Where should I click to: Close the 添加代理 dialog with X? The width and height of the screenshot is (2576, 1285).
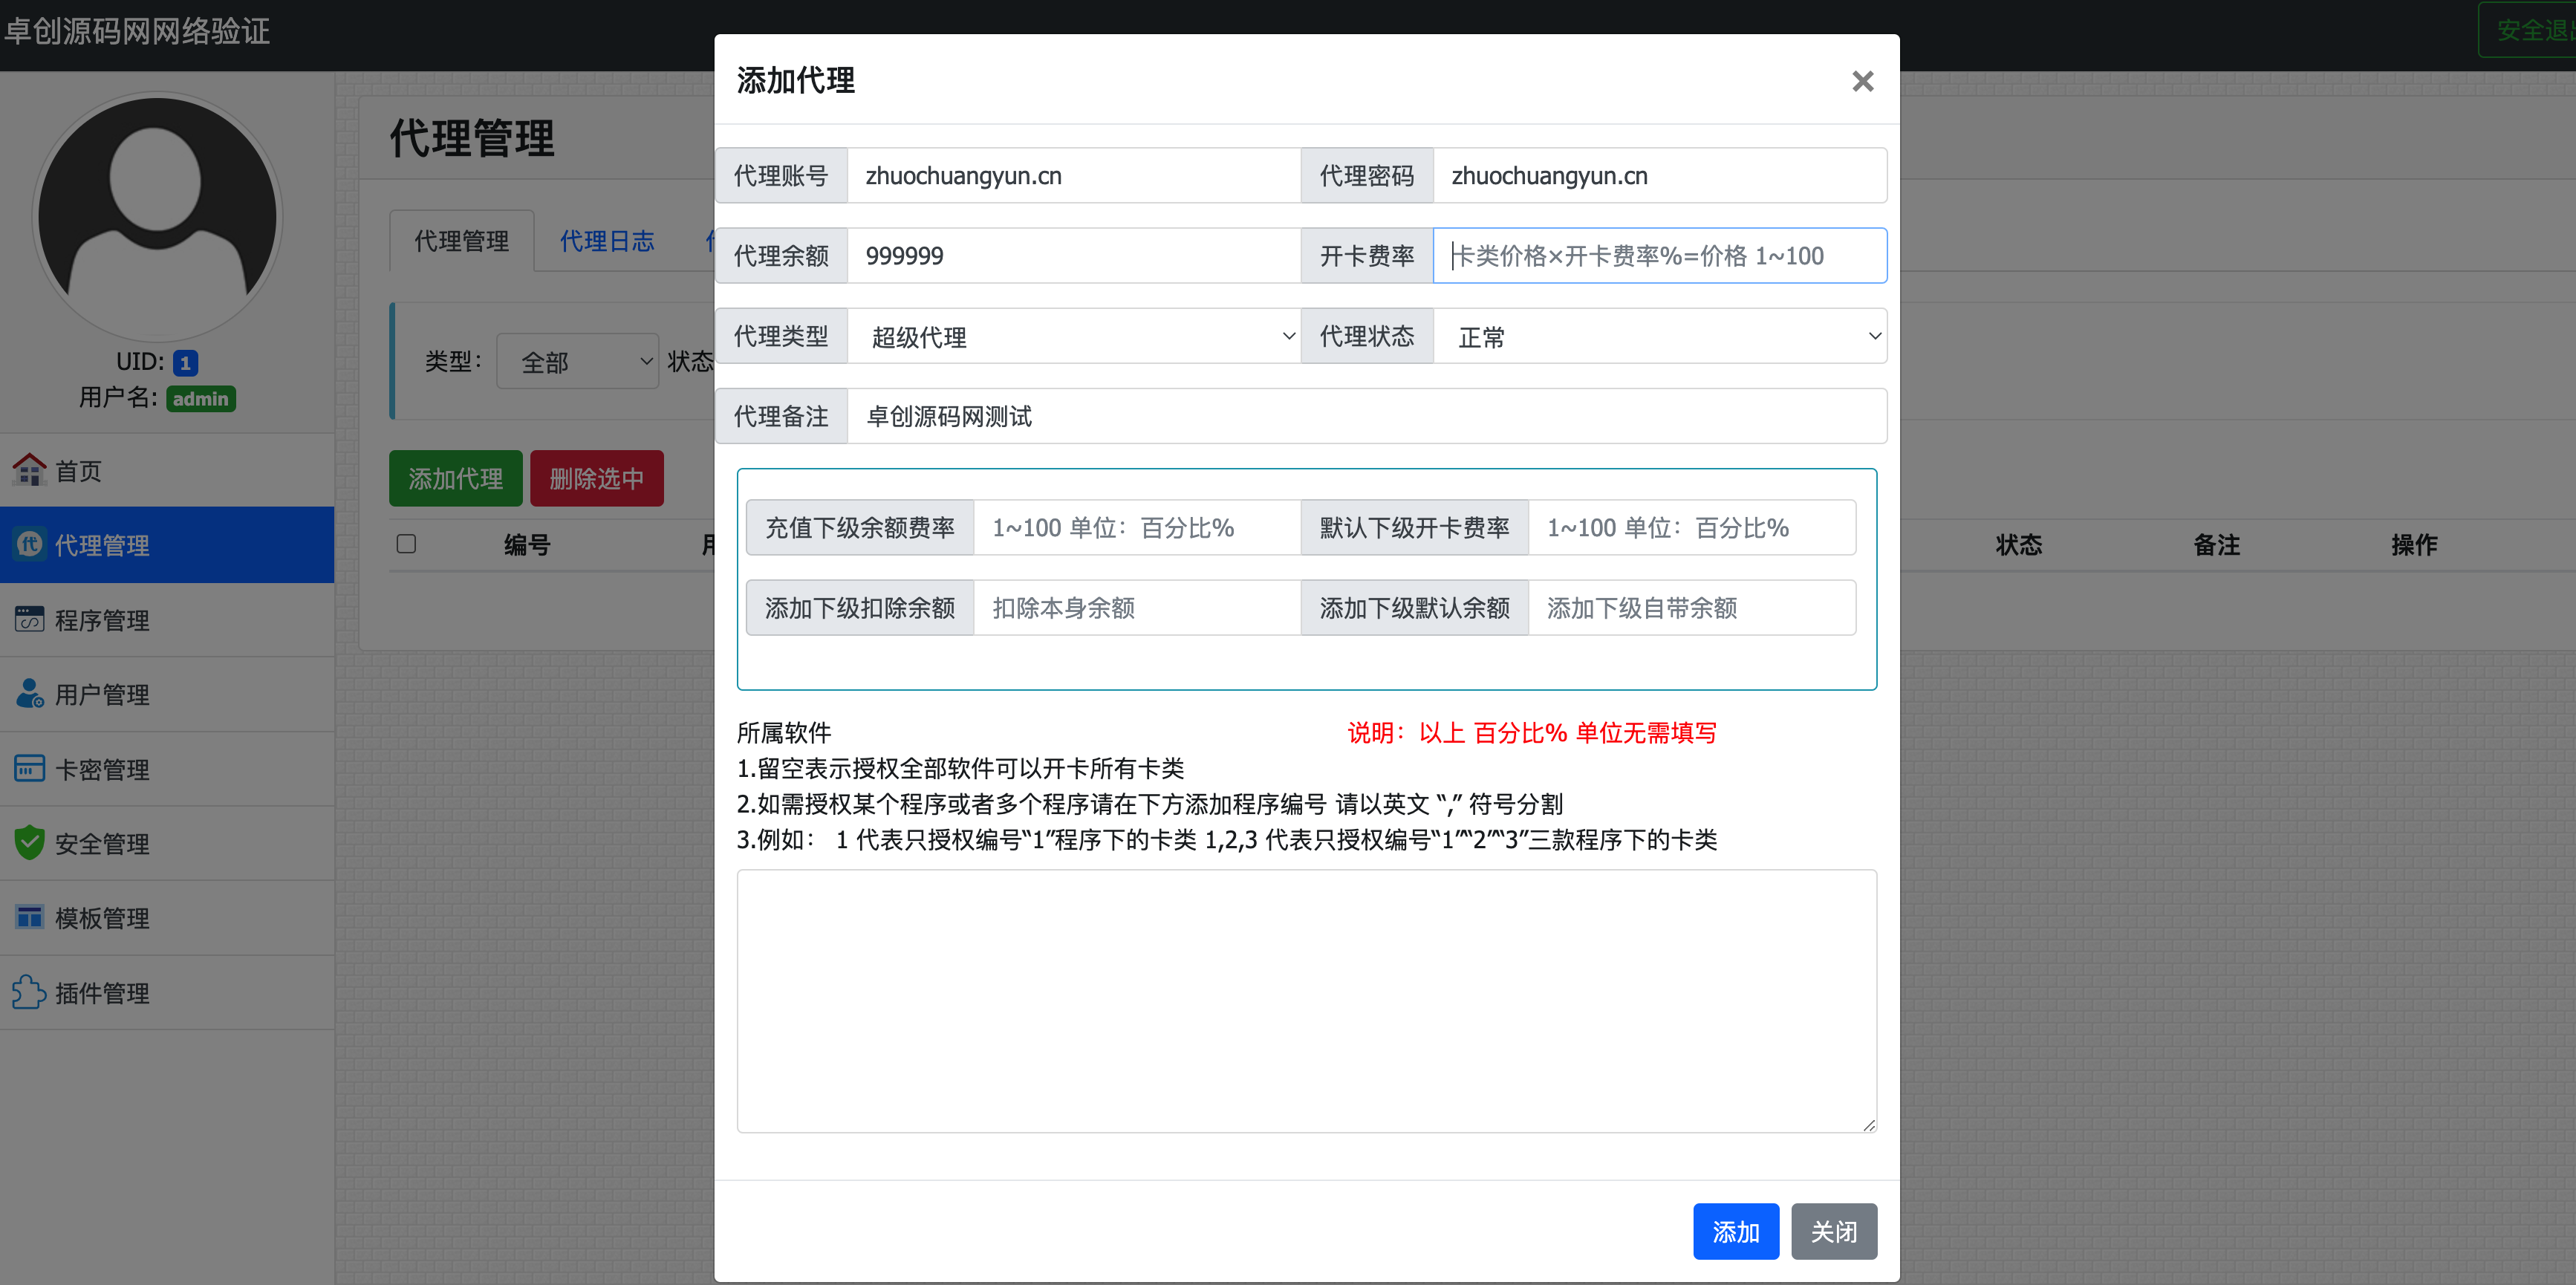pyautogui.click(x=1862, y=81)
